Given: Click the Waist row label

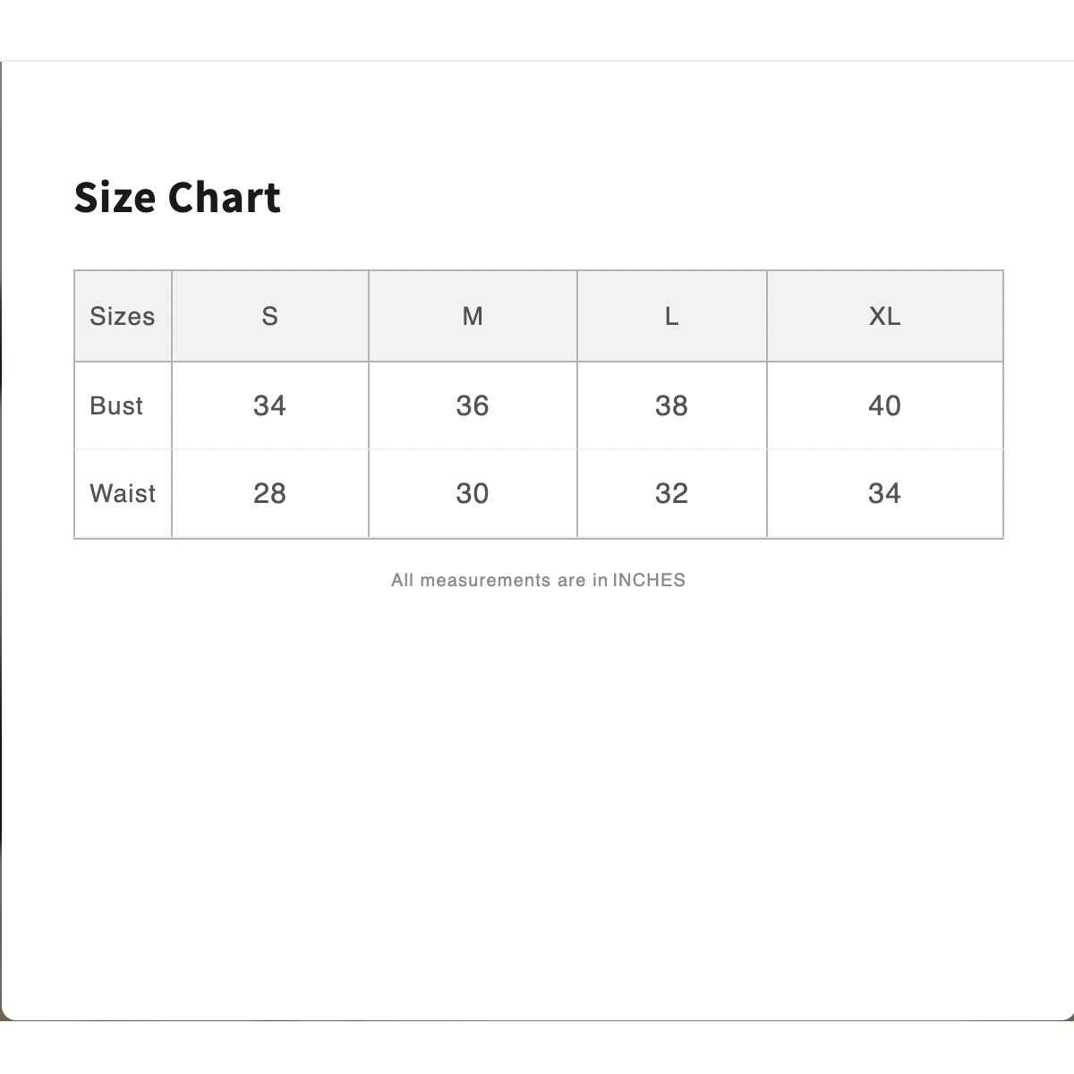Looking at the screenshot, I should point(123,493).
